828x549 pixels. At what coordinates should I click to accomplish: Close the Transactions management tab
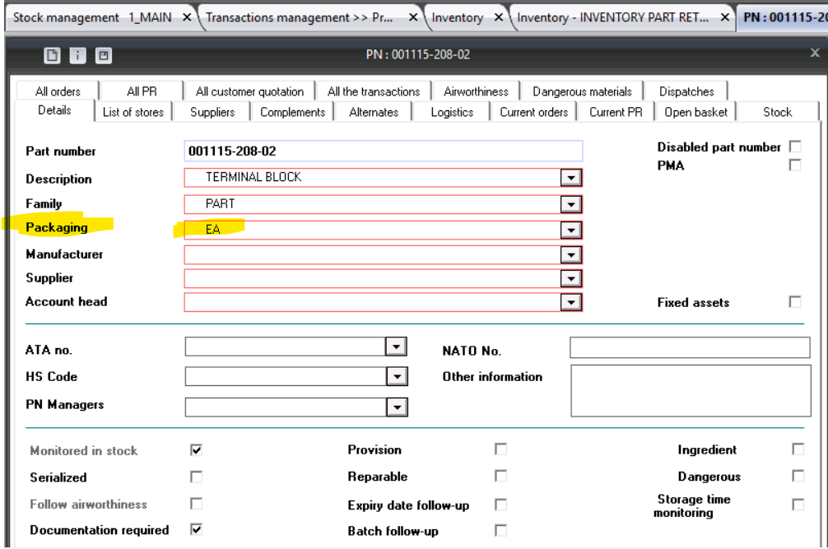[x=414, y=17]
